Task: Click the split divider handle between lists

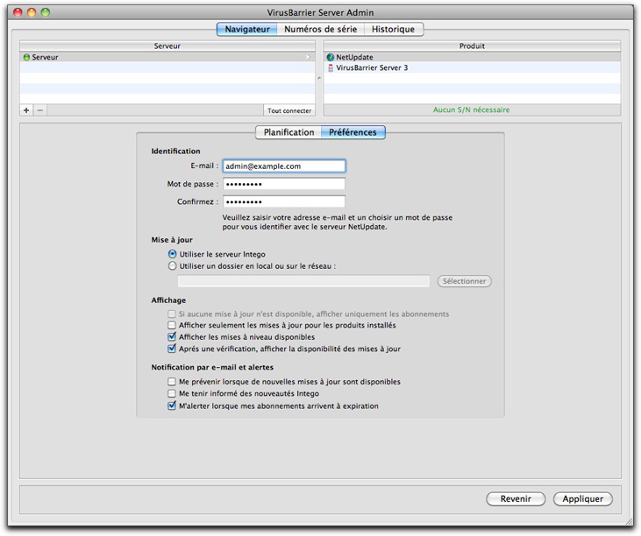Action: point(319,78)
